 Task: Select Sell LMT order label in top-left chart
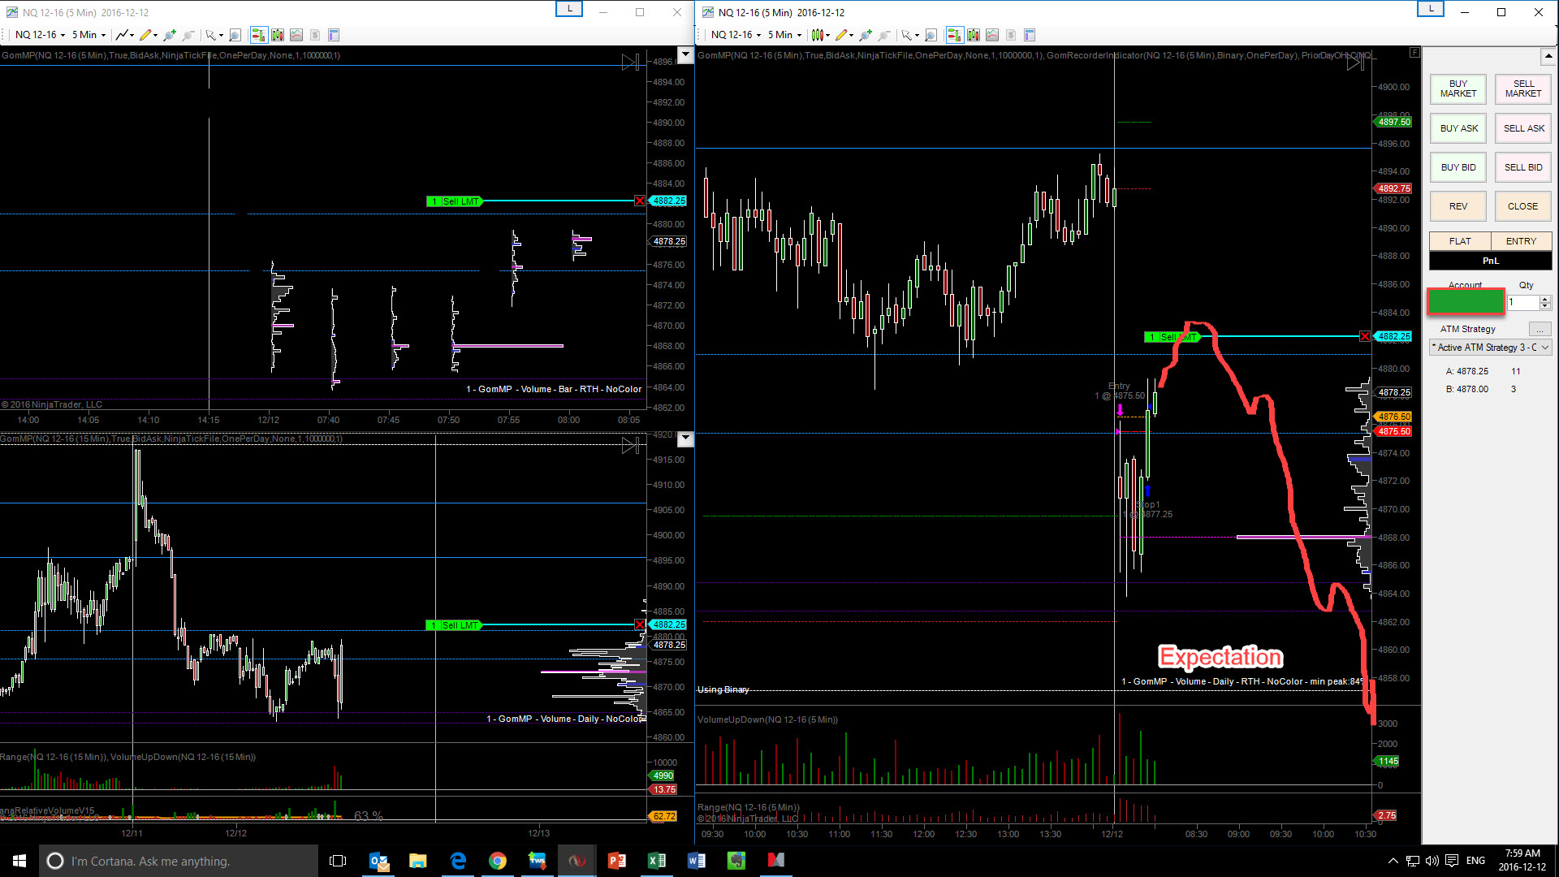454,201
